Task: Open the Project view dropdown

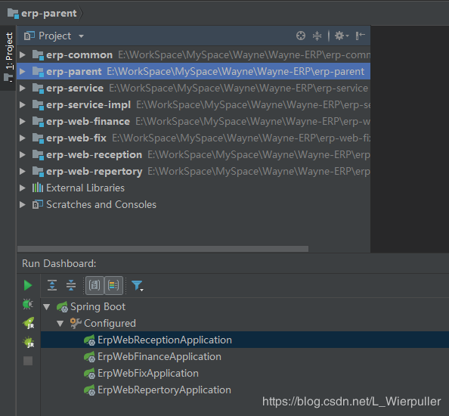Action: click(x=54, y=36)
